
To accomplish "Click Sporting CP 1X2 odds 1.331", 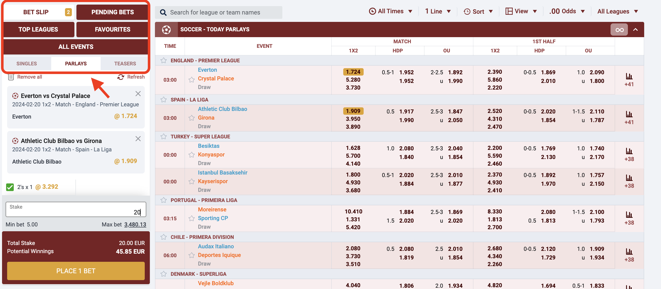I will point(353,219).
